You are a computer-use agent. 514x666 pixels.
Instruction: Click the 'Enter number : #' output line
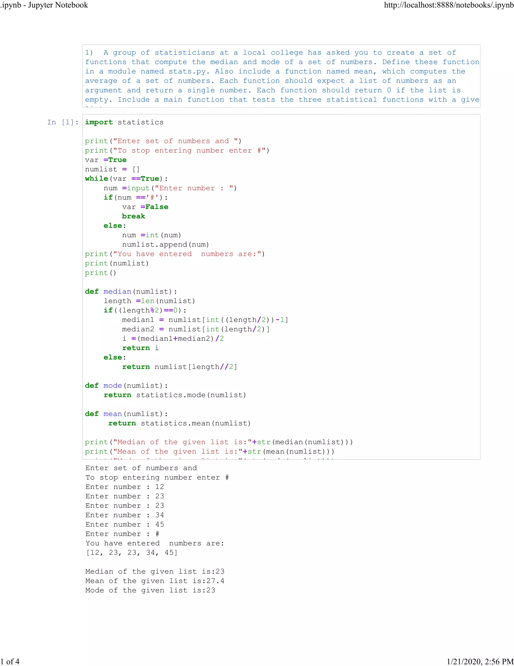(122, 534)
